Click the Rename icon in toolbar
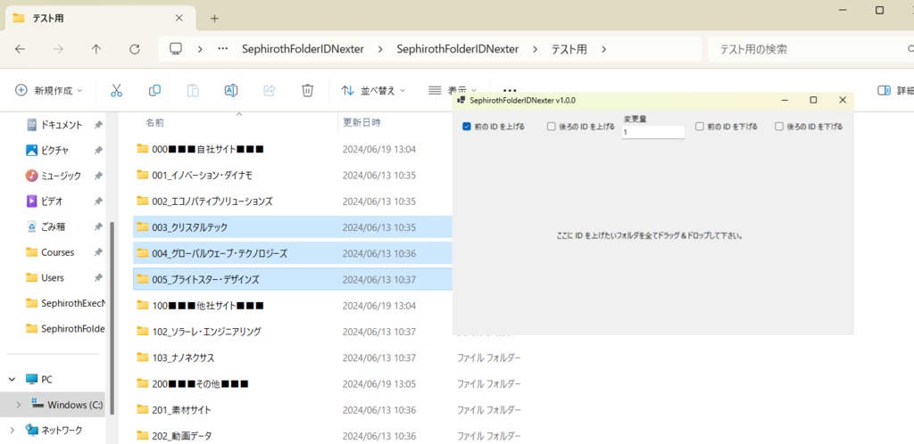Image resolution: width=914 pixels, height=444 pixels. 231,90
